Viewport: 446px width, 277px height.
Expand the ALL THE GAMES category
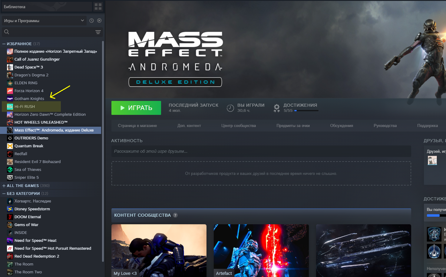coord(4,186)
